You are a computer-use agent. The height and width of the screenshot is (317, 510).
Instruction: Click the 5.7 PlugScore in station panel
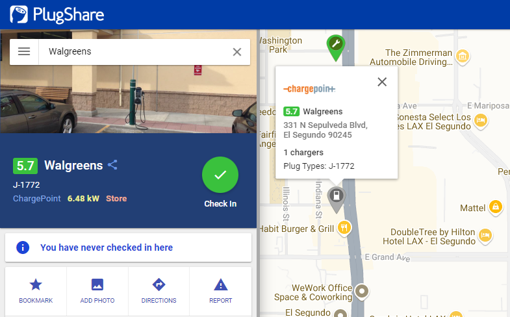[25, 166]
